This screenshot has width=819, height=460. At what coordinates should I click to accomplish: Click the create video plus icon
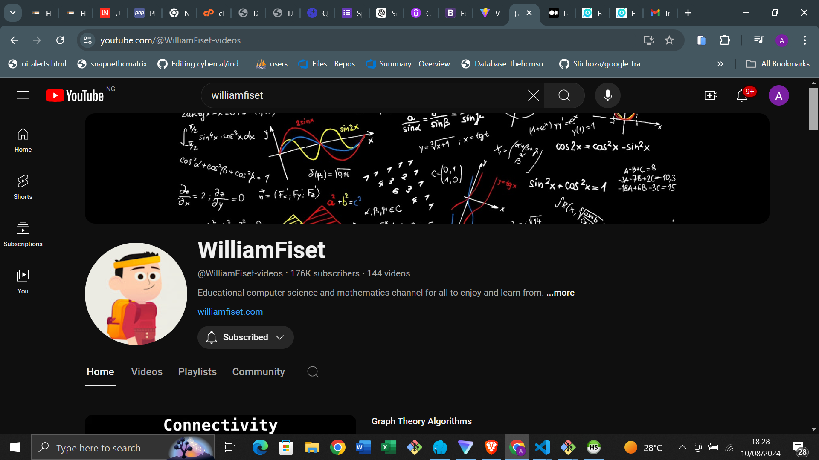click(x=711, y=95)
